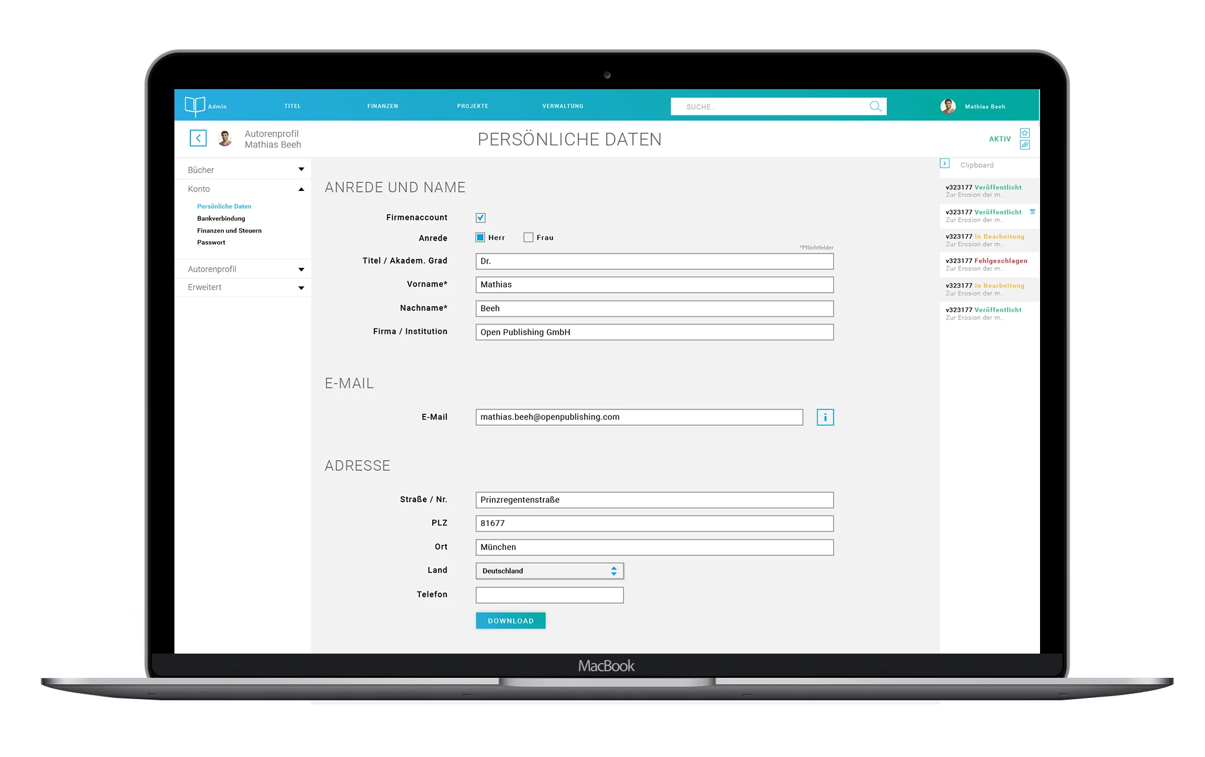Click the empty Telefon field

(x=550, y=595)
